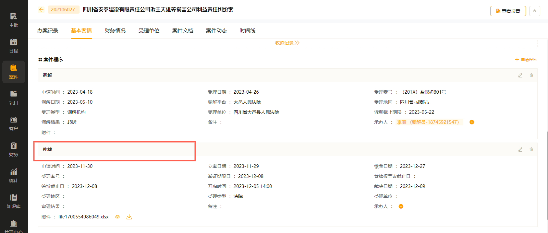Download the attachment file1700554986049.xlsx
Screen dimensions: 548x233
point(129,217)
